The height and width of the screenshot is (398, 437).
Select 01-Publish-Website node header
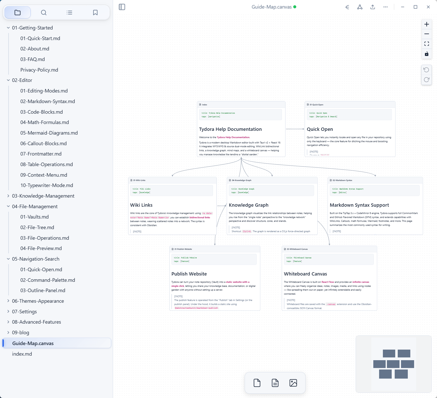point(215,249)
